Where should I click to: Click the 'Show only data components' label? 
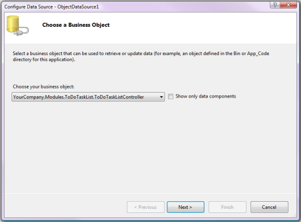pos(206,96)
